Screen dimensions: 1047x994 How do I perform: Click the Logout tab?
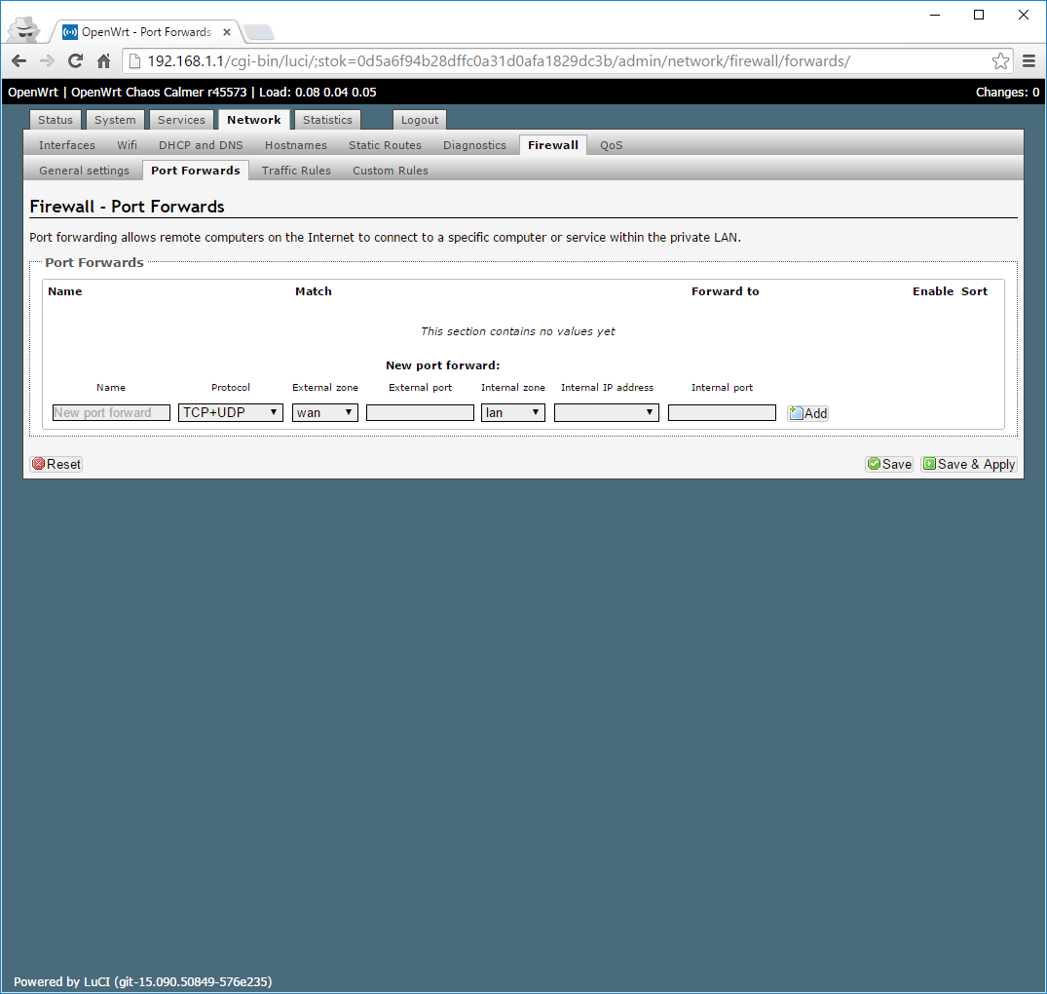(x=420, y=120)
